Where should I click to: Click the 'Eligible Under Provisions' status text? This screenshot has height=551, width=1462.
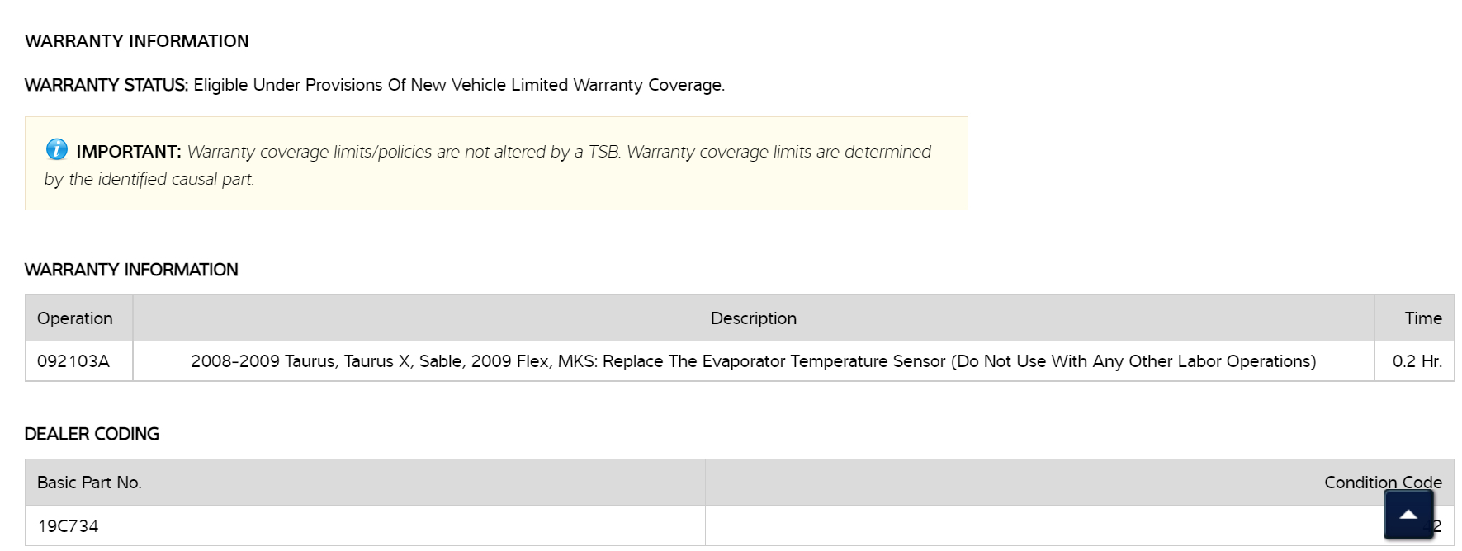click(x=458, y=85)
